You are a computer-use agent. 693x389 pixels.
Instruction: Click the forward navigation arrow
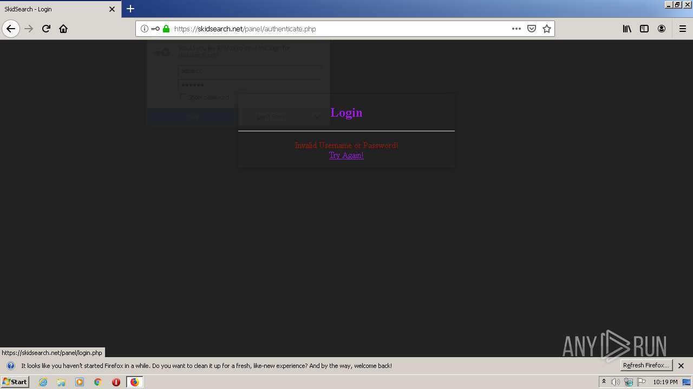click(29, 29)
